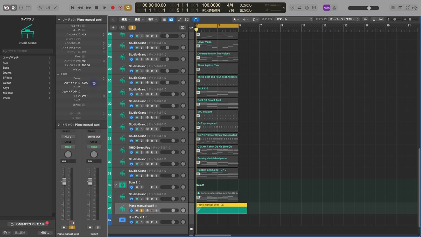This screenshot has height=237, width=421.
Task: Collapse the Sum 2 track stack
Action: coord(116,185)
